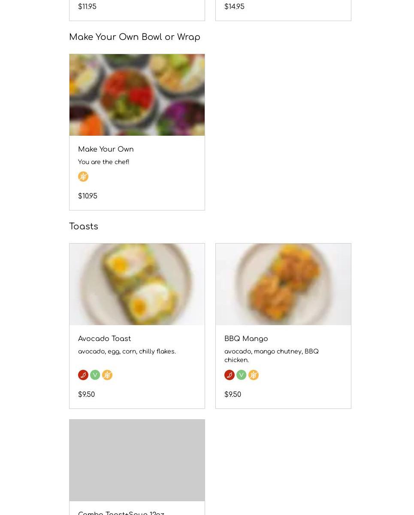Open the BBQ Mango toast photo

283,284
